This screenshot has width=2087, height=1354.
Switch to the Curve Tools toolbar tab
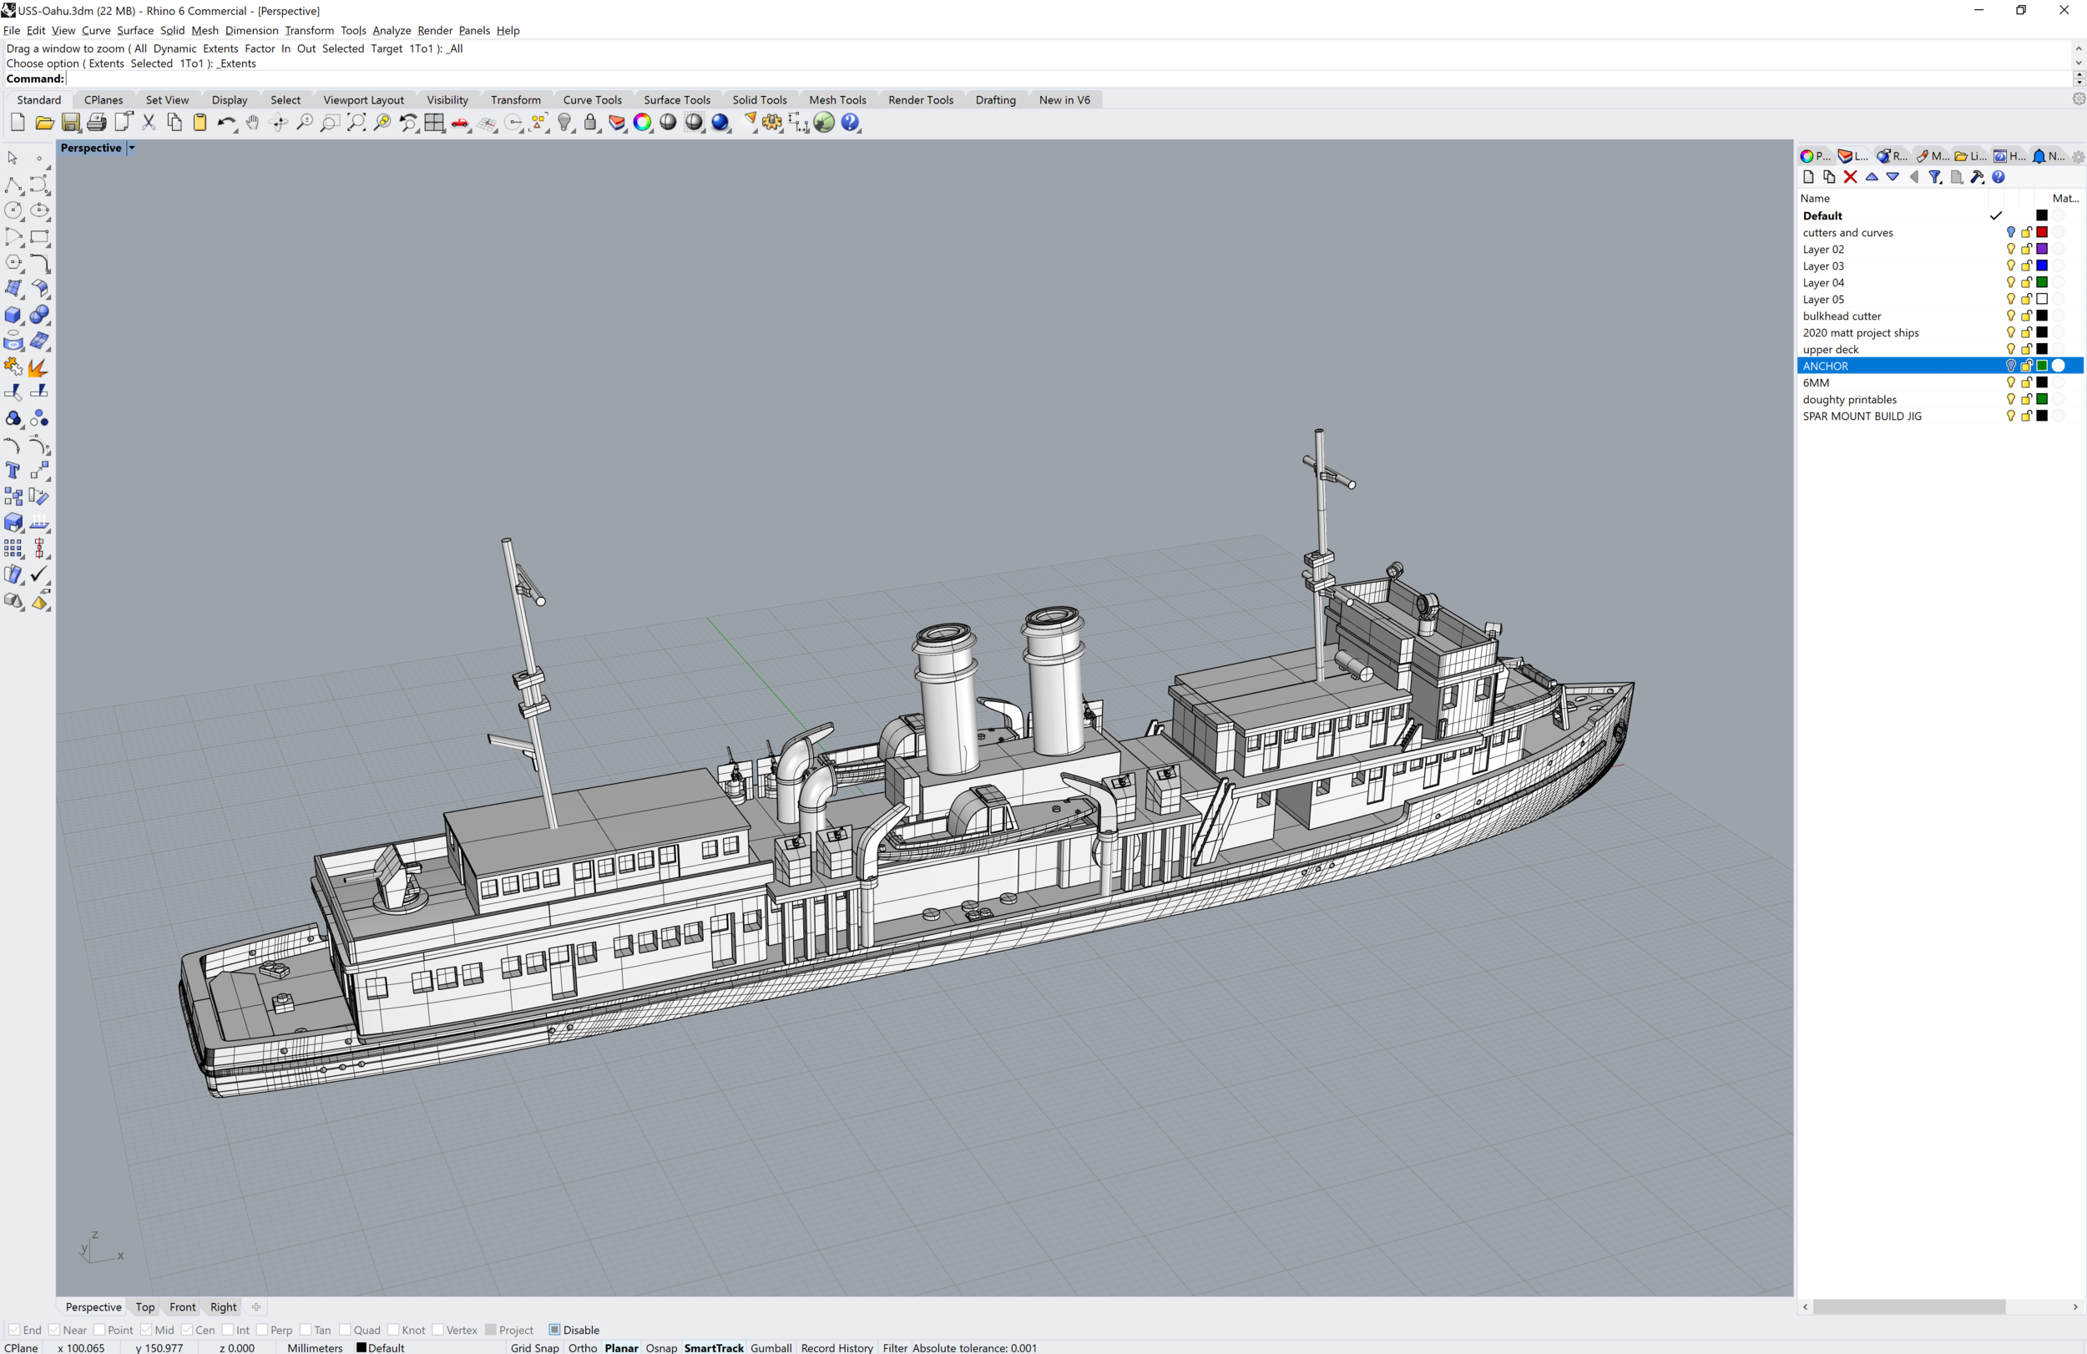click(592, 100)
